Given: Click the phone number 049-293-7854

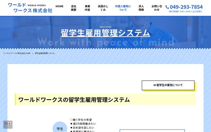Looking at the screenshot, I should coord(186,7).
